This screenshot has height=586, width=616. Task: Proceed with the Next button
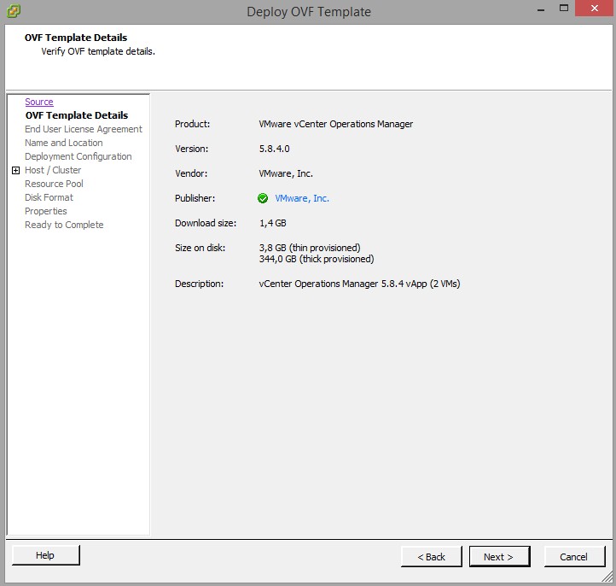click(x=498, y=557)
